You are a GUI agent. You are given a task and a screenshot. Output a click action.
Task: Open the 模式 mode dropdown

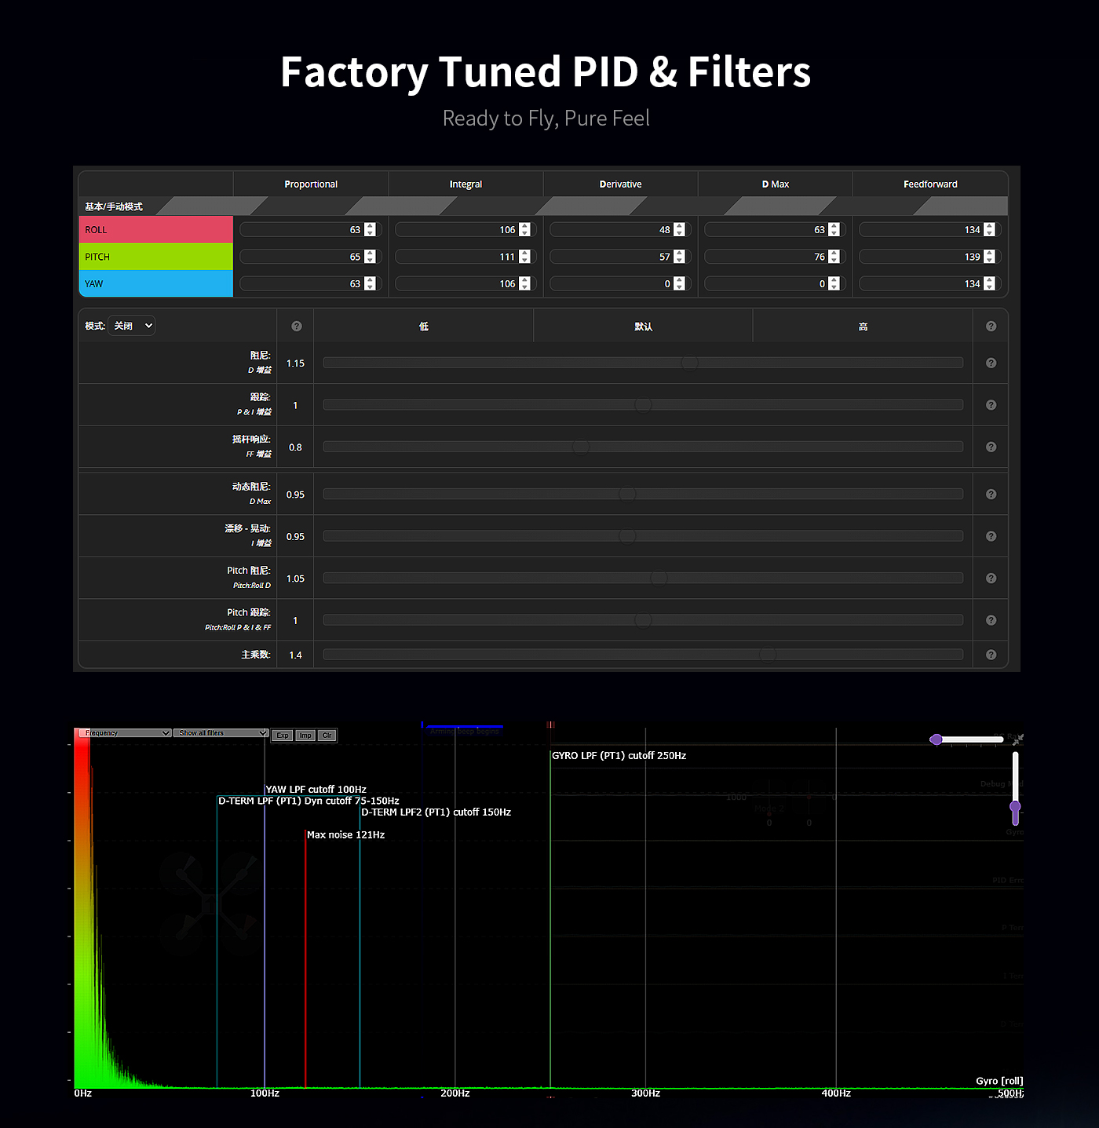point(132,326)
